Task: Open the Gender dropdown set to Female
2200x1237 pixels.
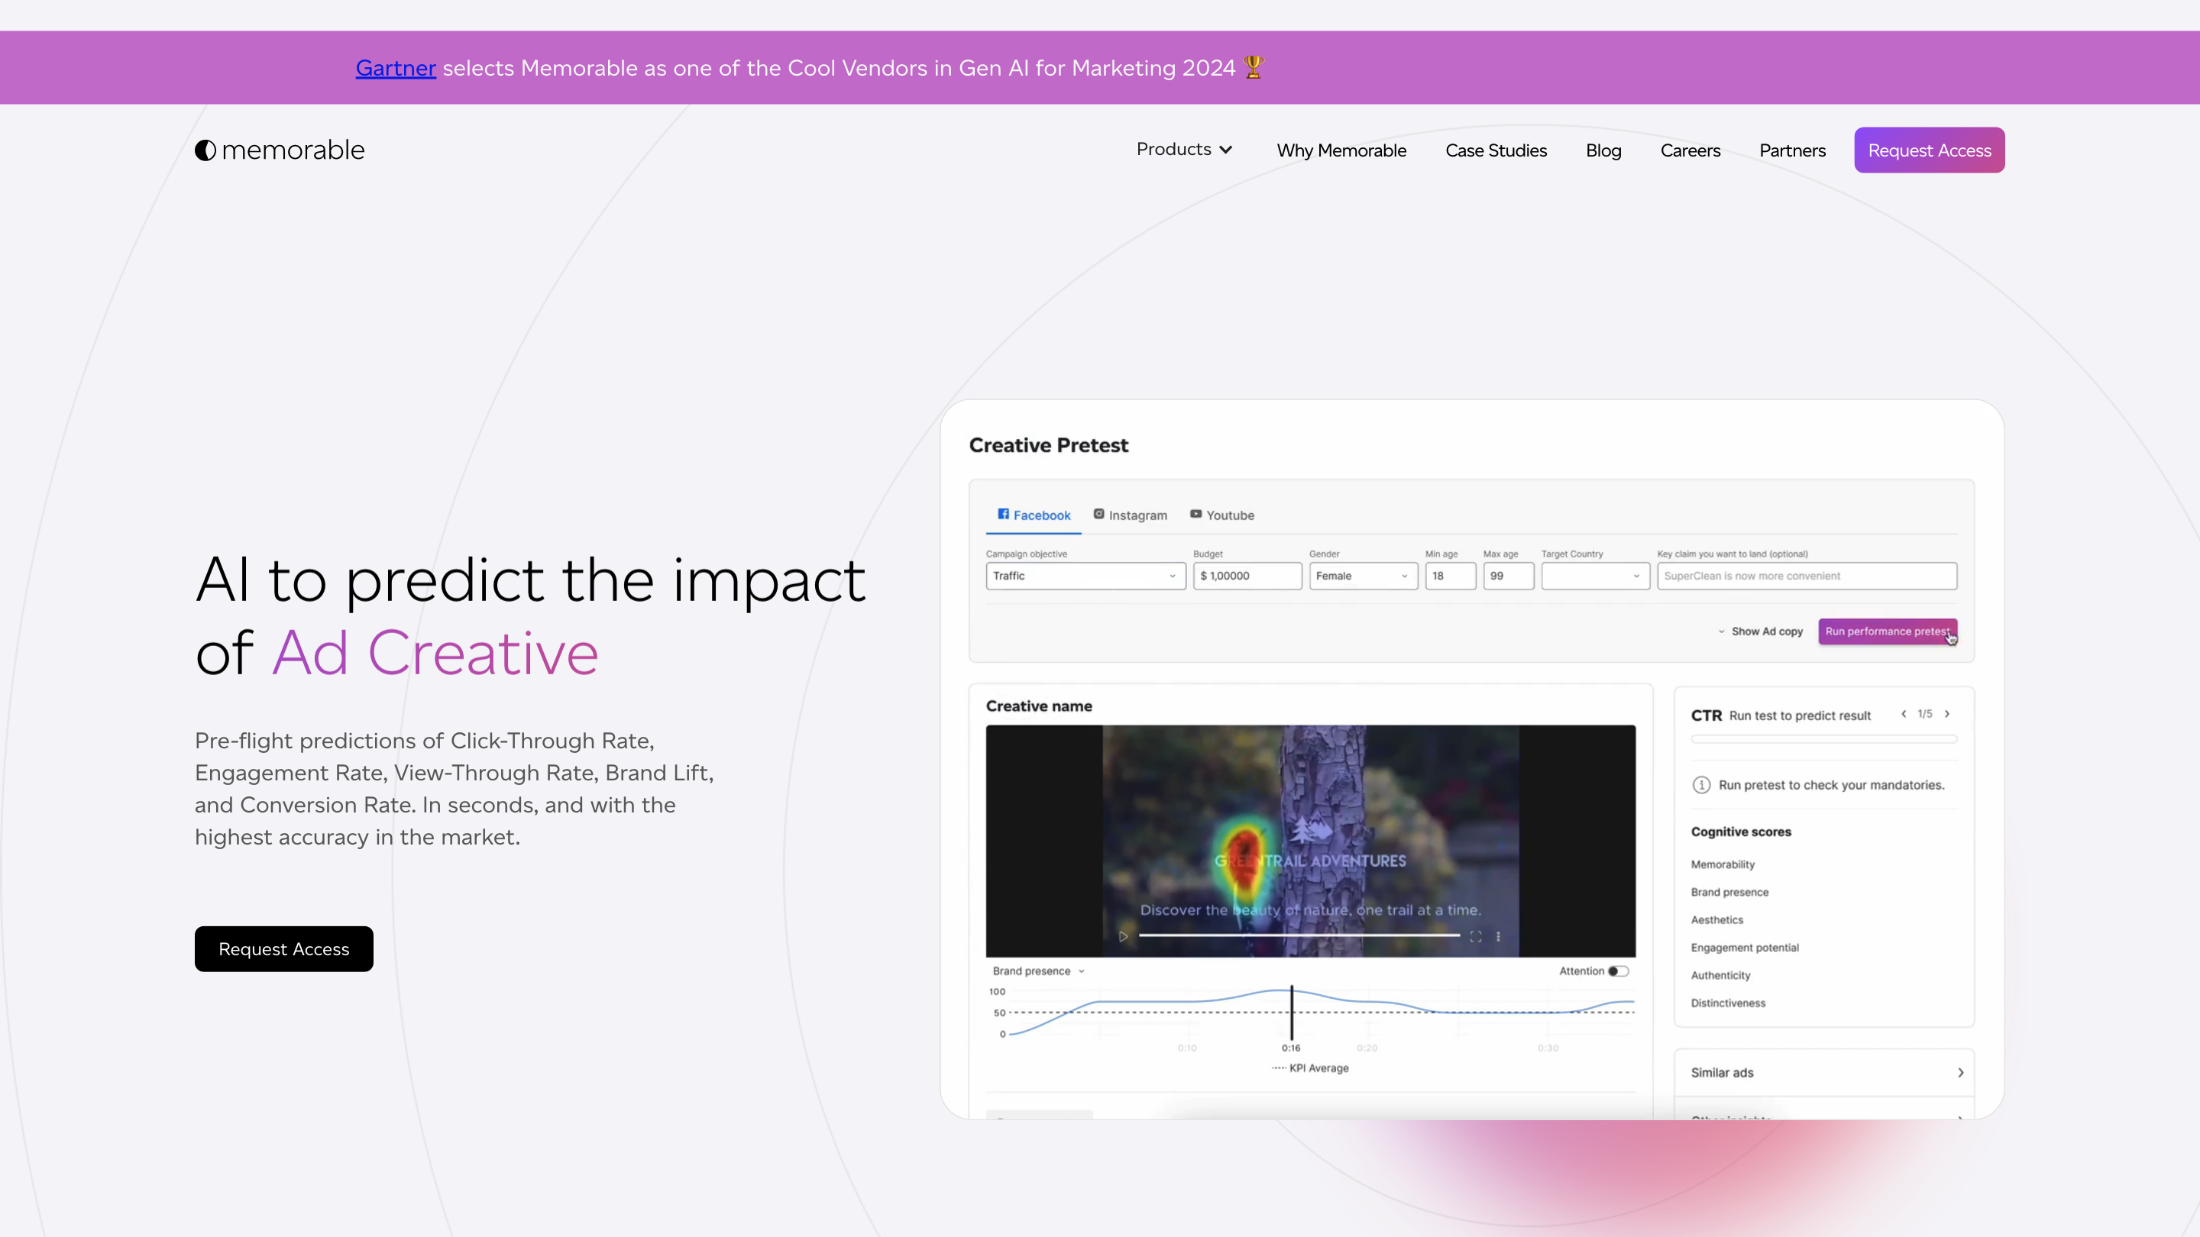Action: click(1362, 576)
